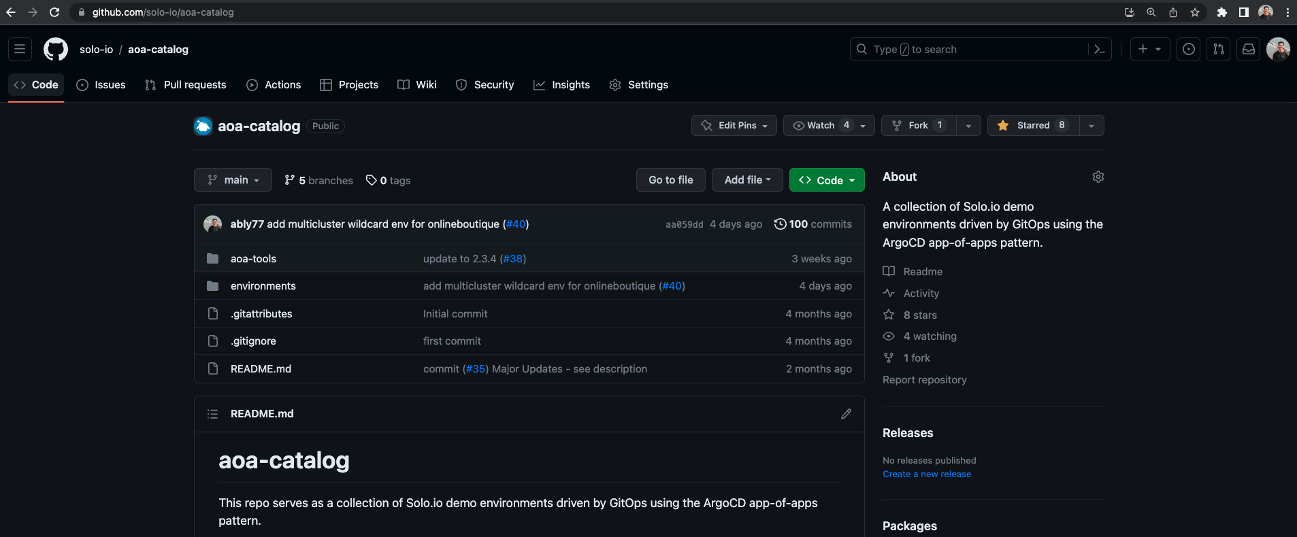Switch to the Pull requests tab

[186, 85]
